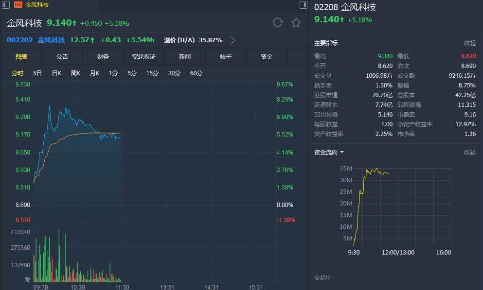Click the 52周最高 value 11.315
483x290 pixels.
466,105
